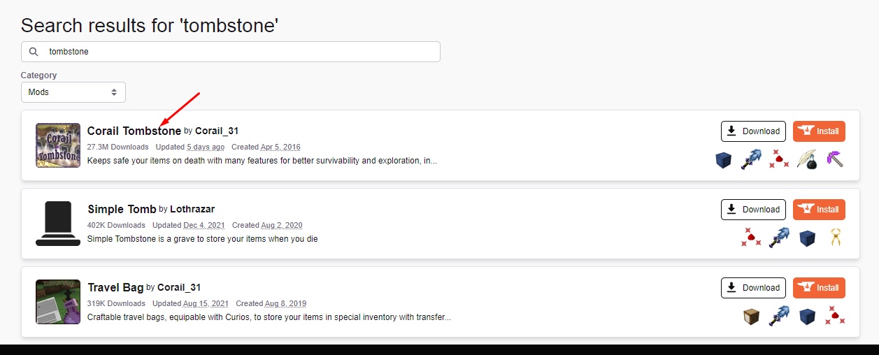Image resolution: width=879 pixels, height=355 pixels.
Task: Install the Simple Tomb mod
Action: [x=819, y=210]
